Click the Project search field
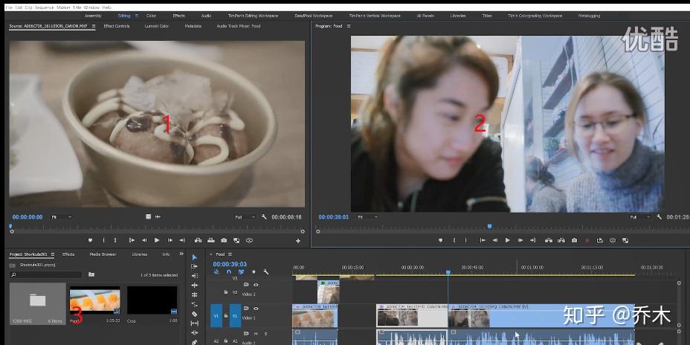 click(x=46, y=274)
